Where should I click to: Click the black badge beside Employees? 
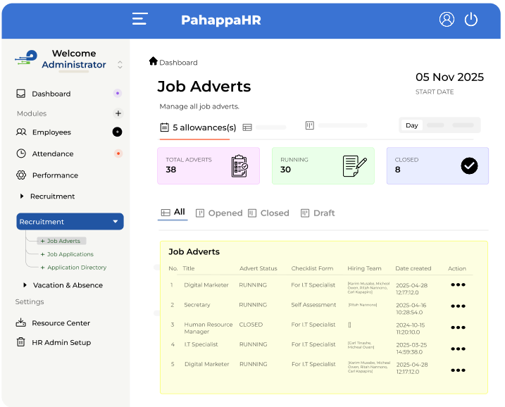(118, 132)
